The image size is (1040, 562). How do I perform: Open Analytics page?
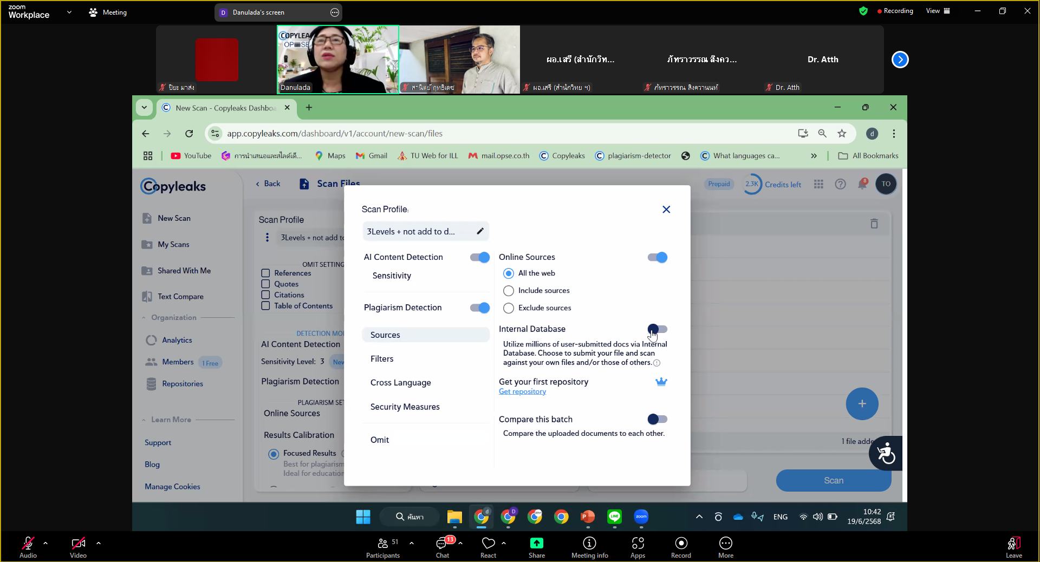(177, 340)
